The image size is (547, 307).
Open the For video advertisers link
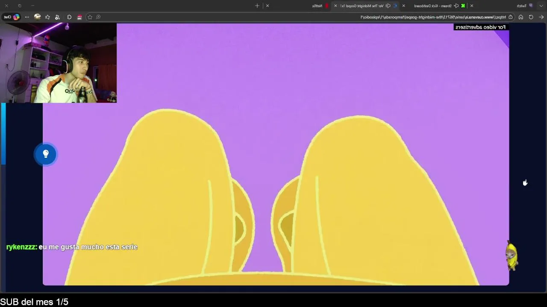[480, 27]
